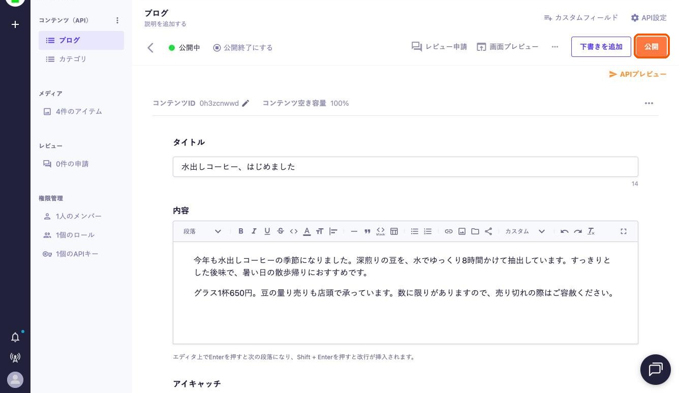This screenshot has width=679, height=393.
Task: Go back using the left chevron
Action: pyautogui.click(x=150, y=47)
